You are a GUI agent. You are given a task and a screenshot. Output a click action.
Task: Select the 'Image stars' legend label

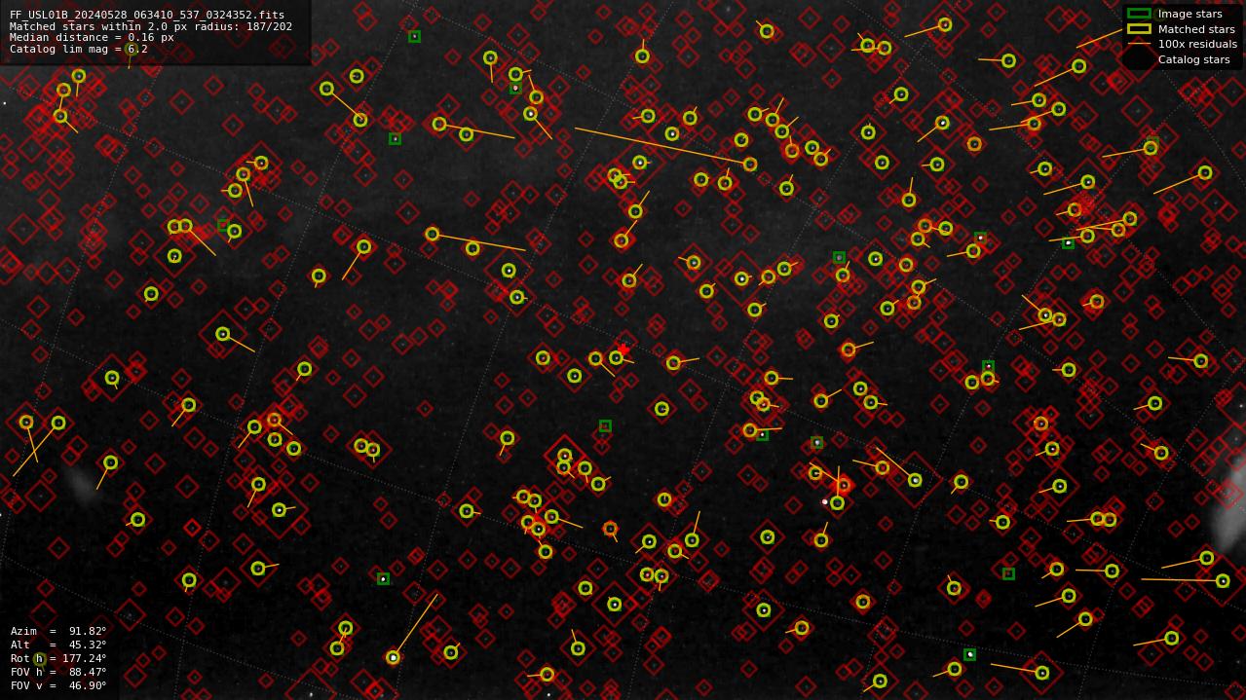point(1189,15)
